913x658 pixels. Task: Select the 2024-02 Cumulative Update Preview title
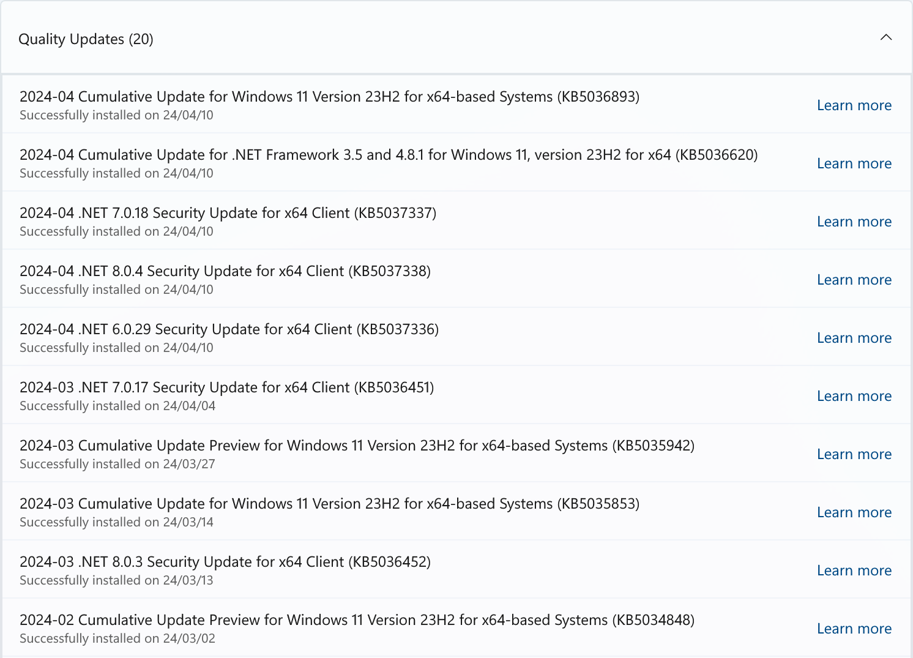(x=357, y=620)
